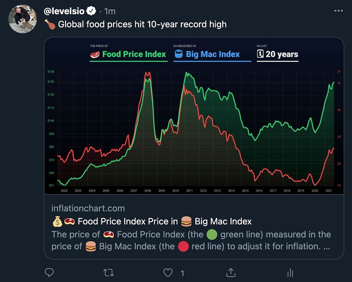The image size is (352, 282).
Task: Click the levelsio profile avatar
Action: pyautogui.click(x=23, y=19)
